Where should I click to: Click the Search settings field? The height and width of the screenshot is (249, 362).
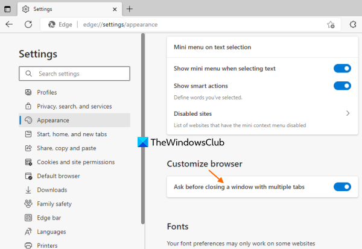75,74
